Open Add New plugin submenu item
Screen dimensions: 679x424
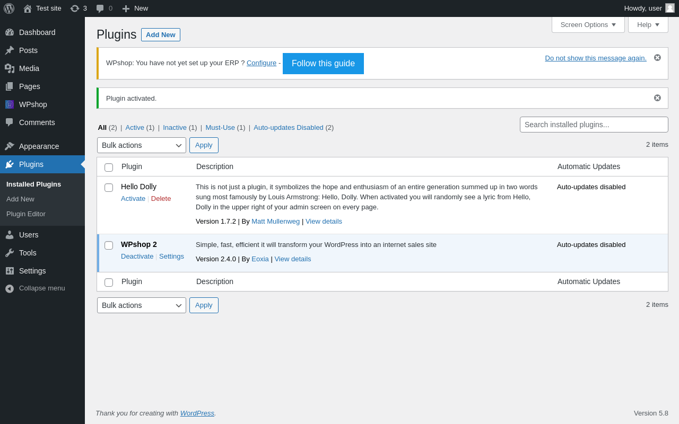pos(20,199)
